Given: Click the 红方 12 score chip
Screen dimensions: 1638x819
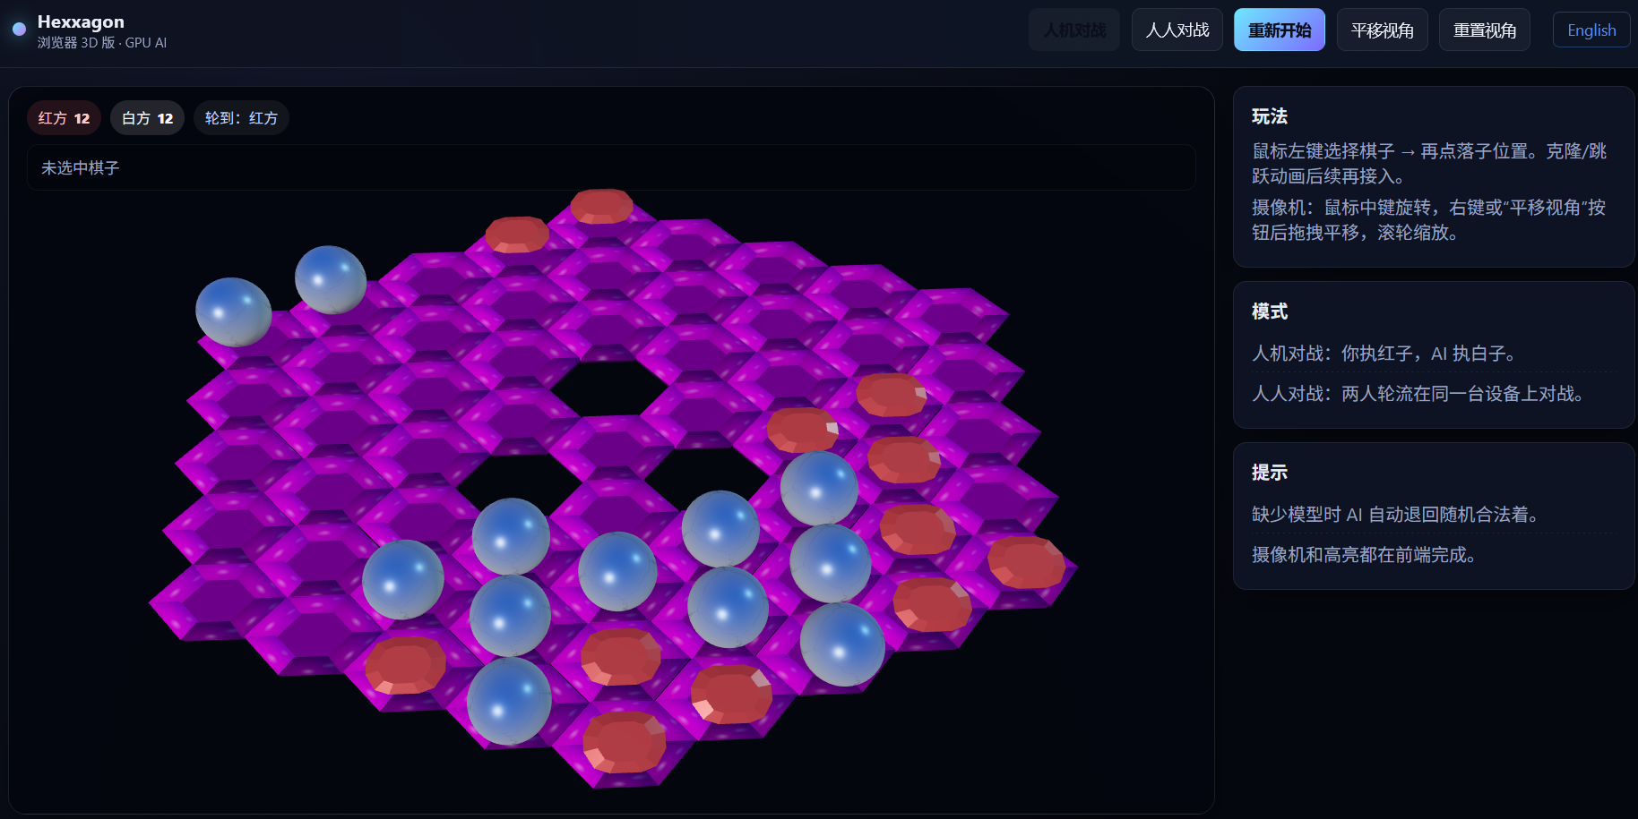Looking at the screenshot, I should click(x=63, y=117).
